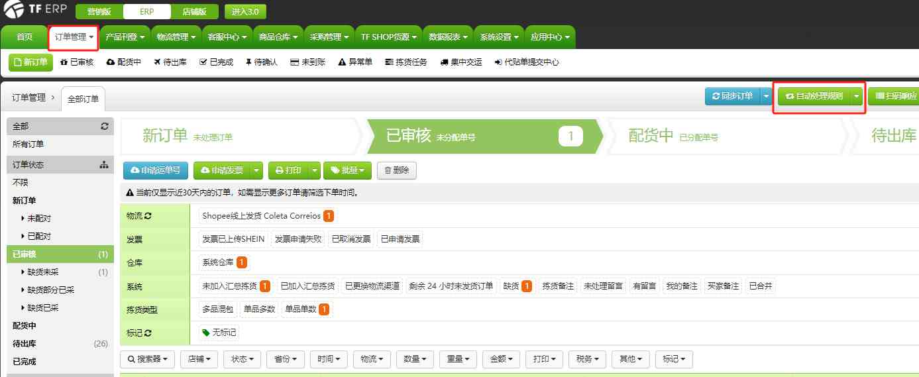Open 待出库 with airplane icon
The width and height of the screenshot is (919, 377).
[x=170, y=62]
